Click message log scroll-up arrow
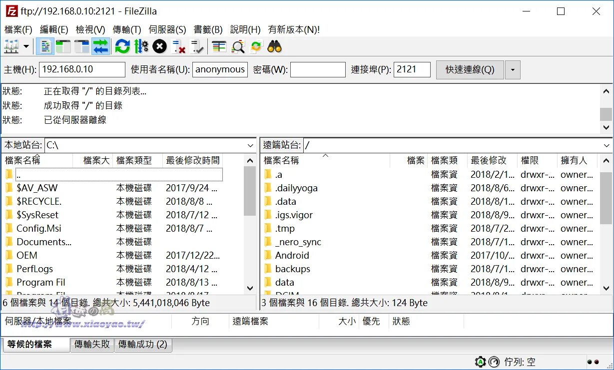 [606, 91]
